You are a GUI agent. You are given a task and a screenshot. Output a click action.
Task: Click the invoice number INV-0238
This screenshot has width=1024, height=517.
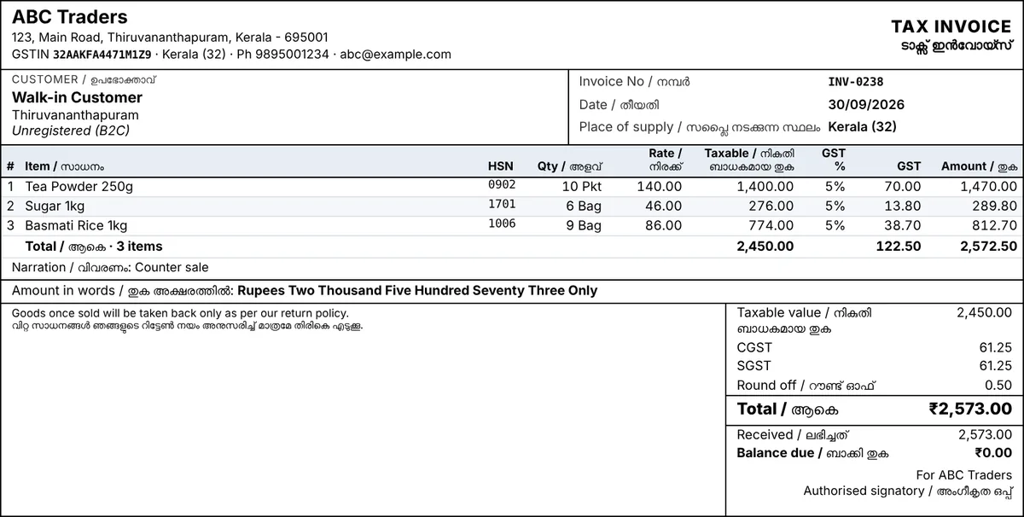tap(856, 82)
